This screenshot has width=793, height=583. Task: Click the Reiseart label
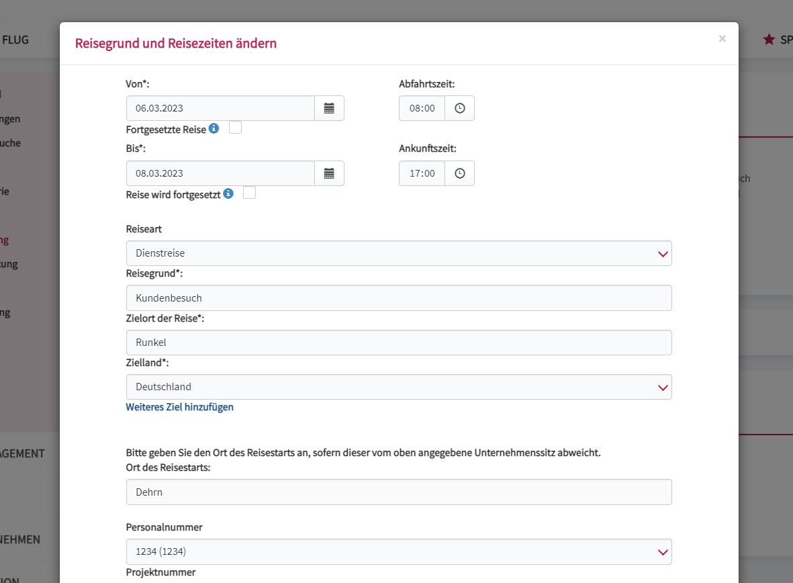click(144, 229)
